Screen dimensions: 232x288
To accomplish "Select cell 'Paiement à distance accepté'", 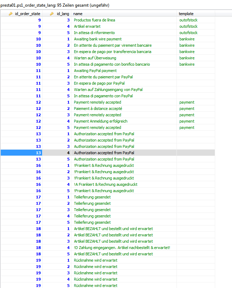I will [x=124, y=109].
